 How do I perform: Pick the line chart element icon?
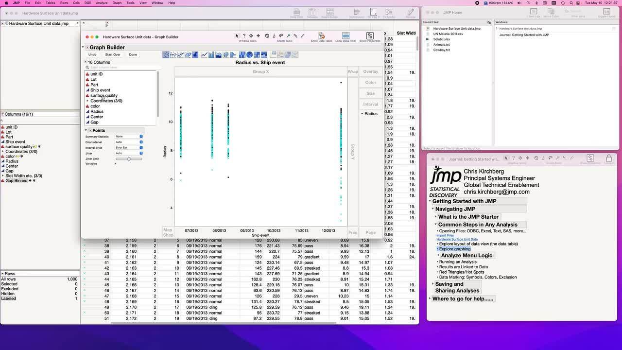(x=204, y=54)
